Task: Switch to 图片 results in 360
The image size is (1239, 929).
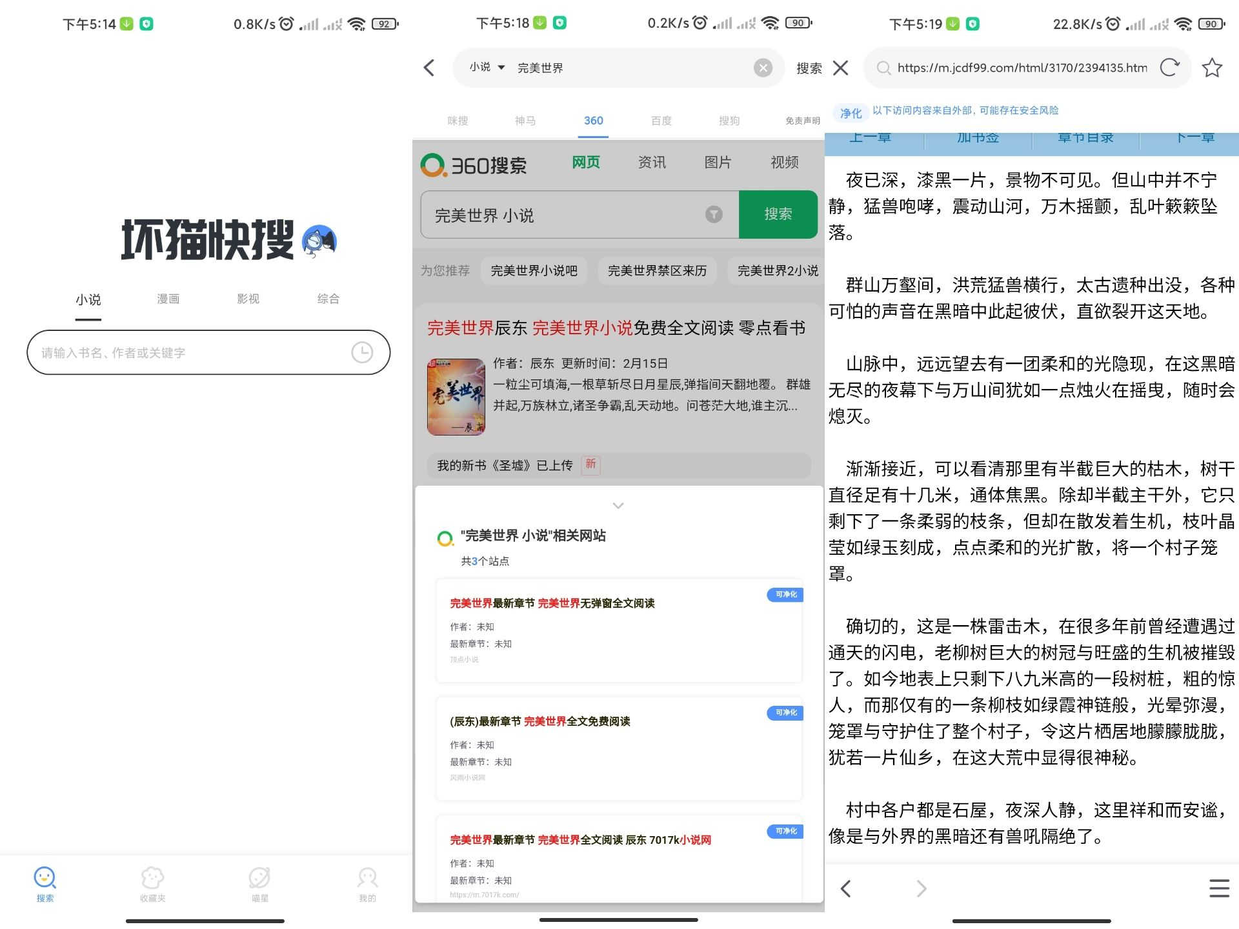Action: click(x=718, y=162)
